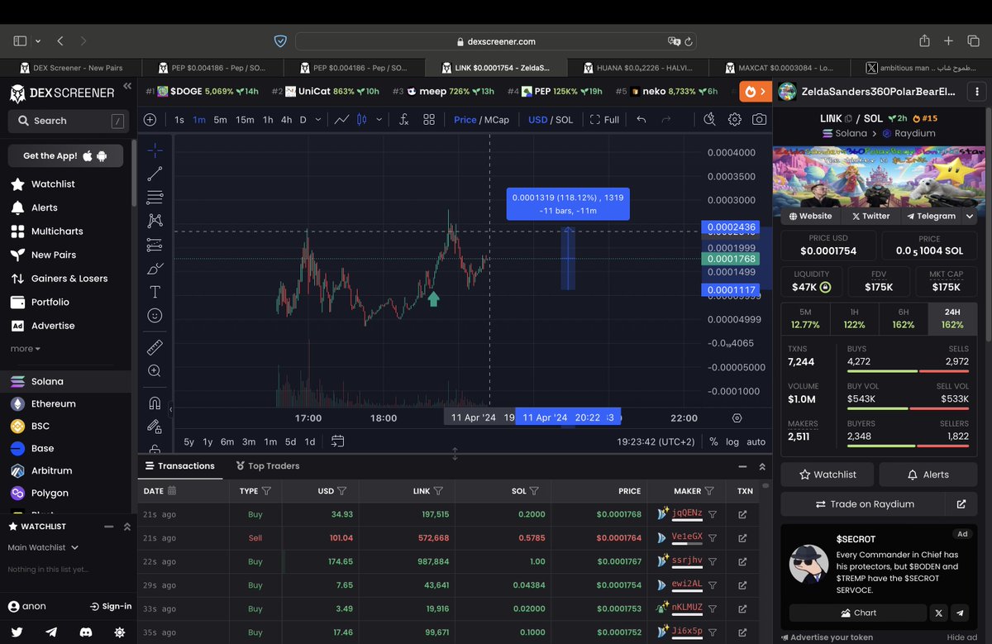Select the pattern drawing tool
The image size is (992, 644).
155,221
